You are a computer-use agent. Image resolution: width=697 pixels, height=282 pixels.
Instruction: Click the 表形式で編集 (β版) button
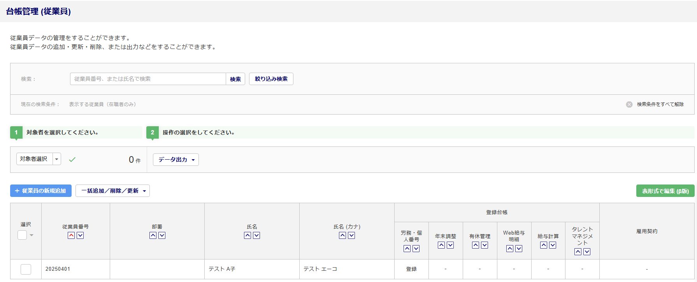[x=665, y=191]
